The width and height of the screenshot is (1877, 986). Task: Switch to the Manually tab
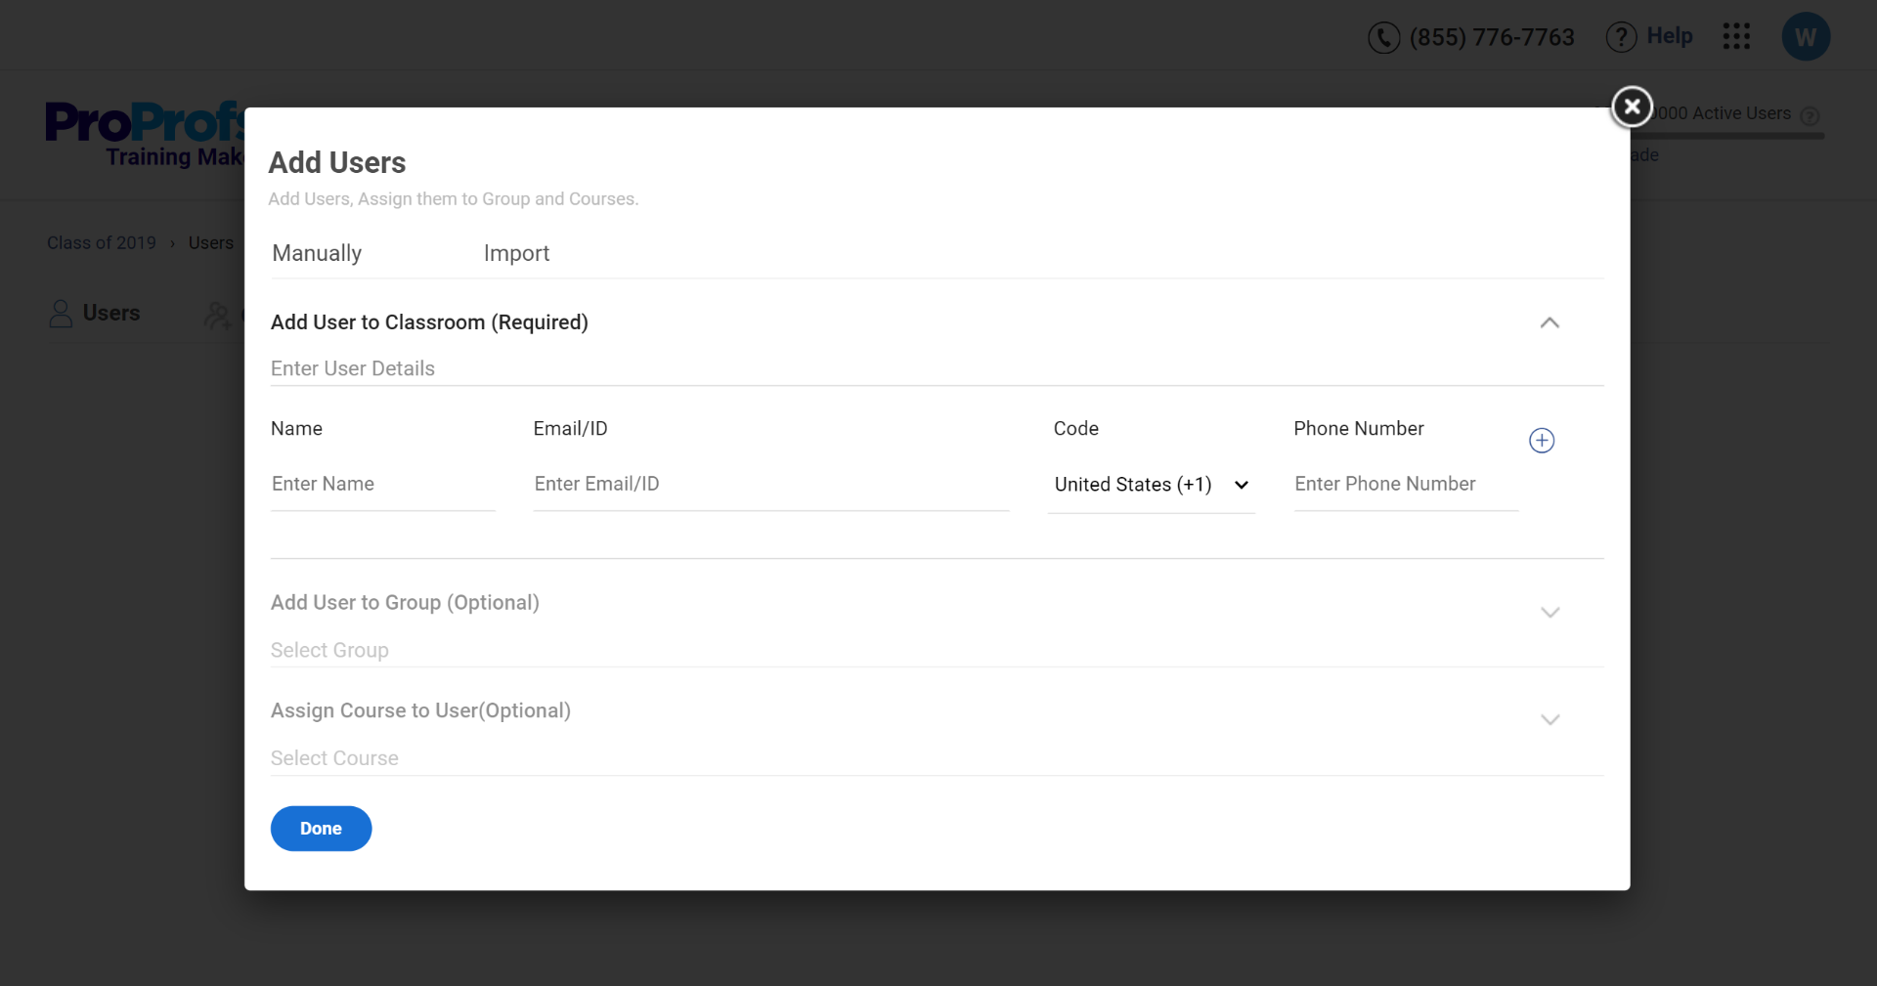point(317,253)
